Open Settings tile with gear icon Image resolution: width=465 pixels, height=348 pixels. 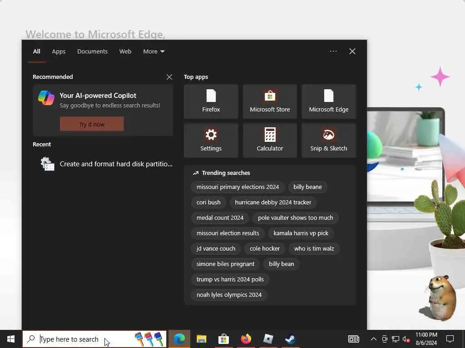click(211, 140)
